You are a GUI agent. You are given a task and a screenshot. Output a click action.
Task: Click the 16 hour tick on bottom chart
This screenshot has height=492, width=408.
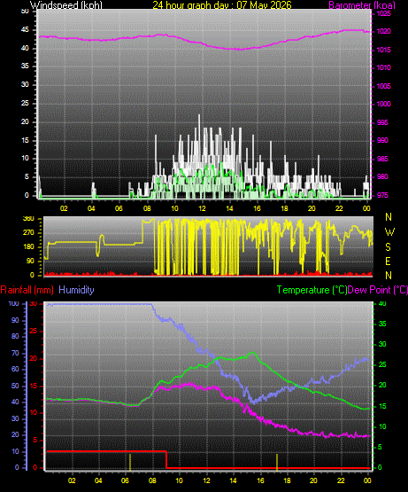260,480
